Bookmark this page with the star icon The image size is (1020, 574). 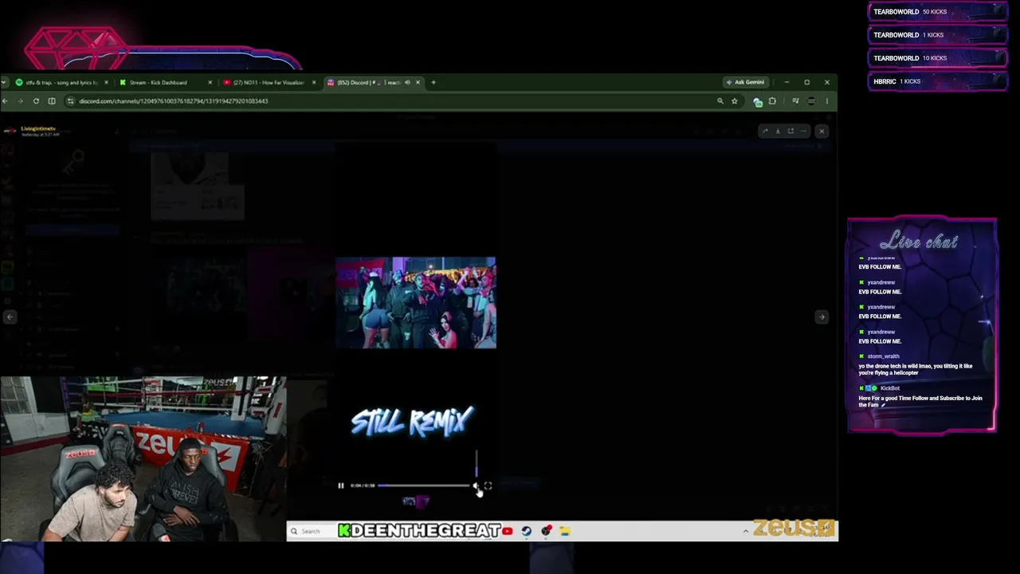[x=734, y=101]
